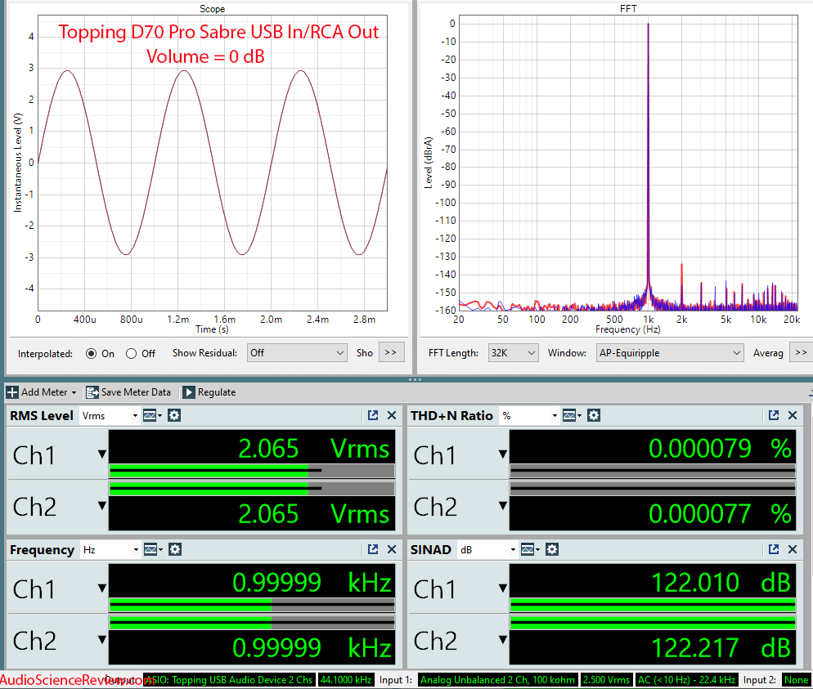813x689 pixels.
Task: Open RMS Level Ch2 channel menu
Action: 102,506
